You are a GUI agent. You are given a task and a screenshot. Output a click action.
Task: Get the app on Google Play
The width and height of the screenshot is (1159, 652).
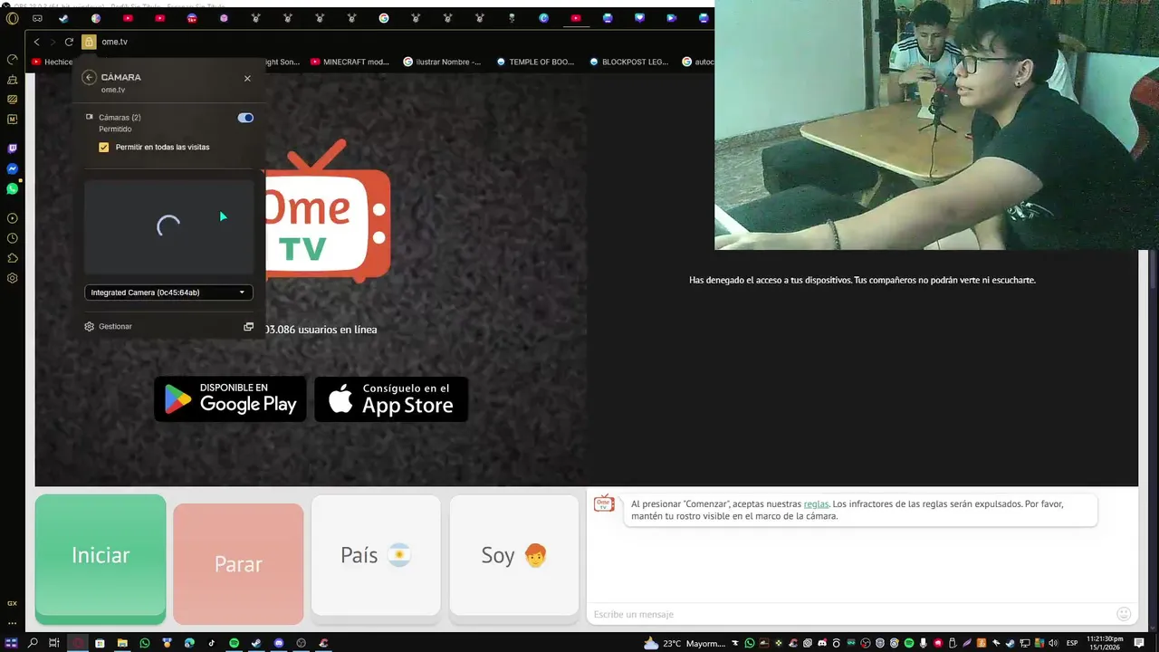(230, 399)
